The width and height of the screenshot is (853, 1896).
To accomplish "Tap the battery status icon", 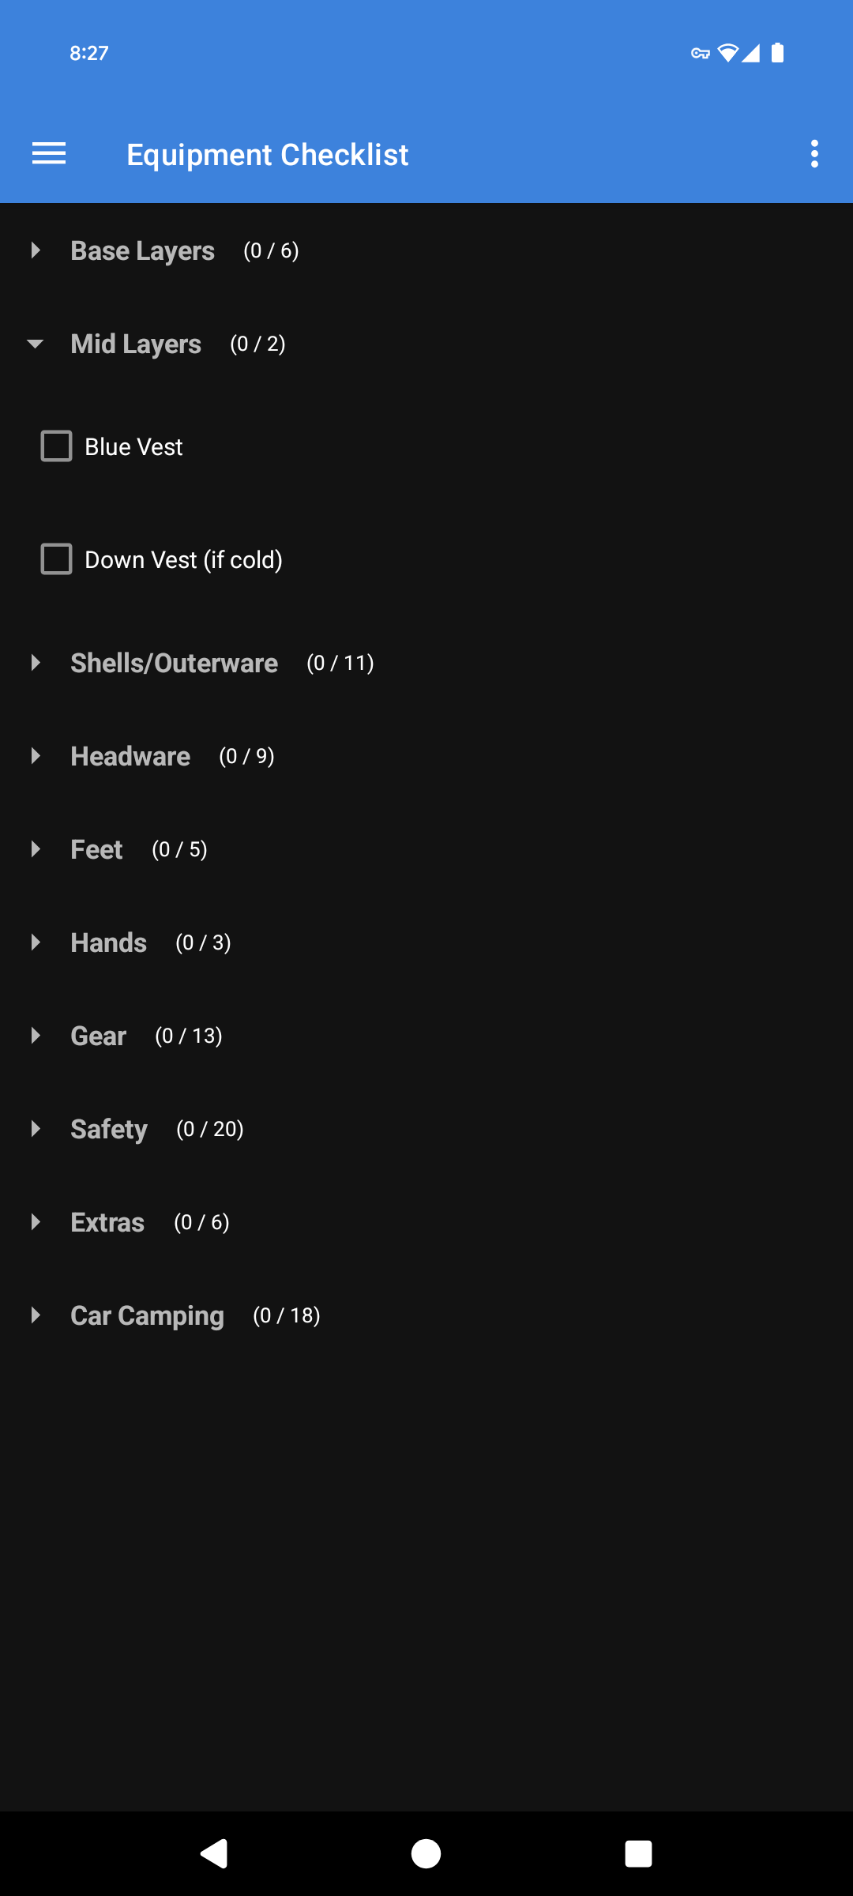I will [x=777, y=53].
